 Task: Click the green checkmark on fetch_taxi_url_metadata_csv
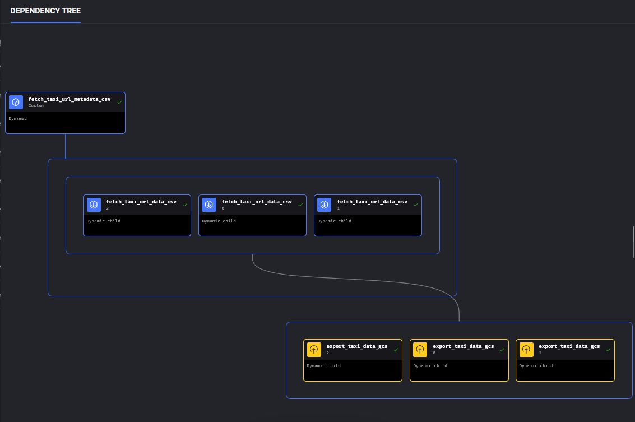119,102
